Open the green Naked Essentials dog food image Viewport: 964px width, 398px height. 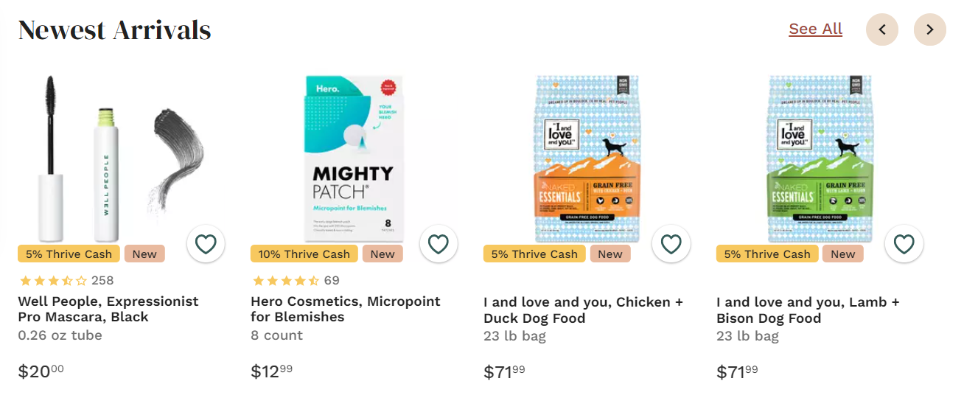point(820,158)
